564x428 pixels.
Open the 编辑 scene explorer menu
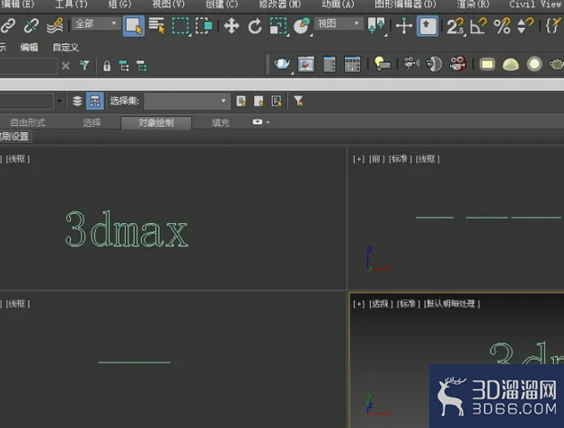(x=29, y=47)
